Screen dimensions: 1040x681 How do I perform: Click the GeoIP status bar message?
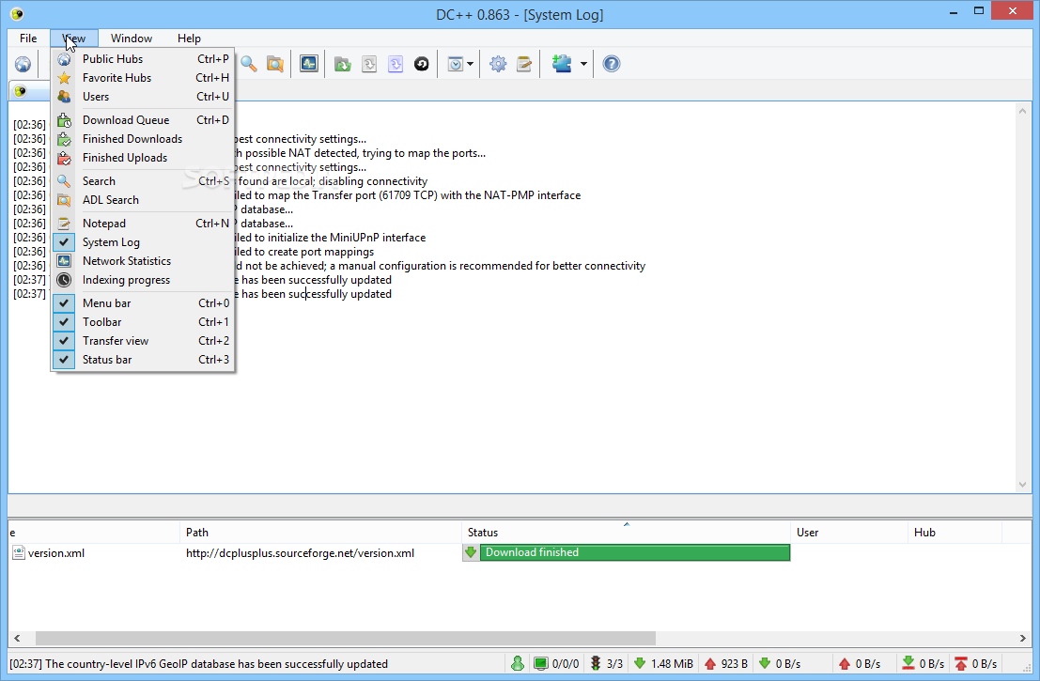[199, 664]
